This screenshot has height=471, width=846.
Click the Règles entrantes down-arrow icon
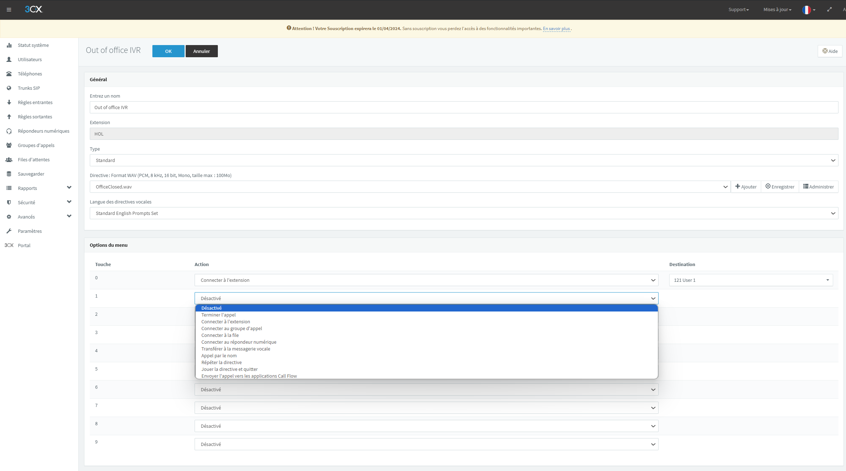coord(9,102)
